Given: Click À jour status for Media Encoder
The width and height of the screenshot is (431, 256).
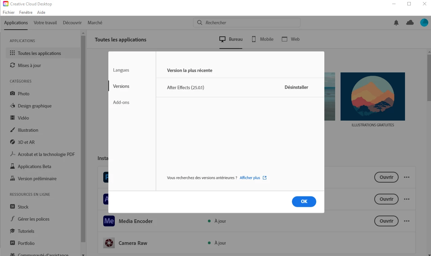Looking at the screenshot, I should click(220, 221).
